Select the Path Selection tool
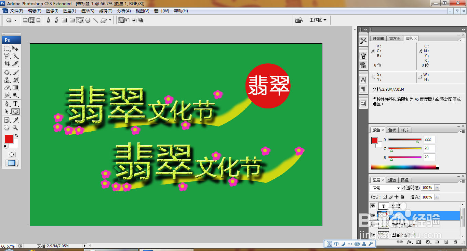 pos(7,111)
